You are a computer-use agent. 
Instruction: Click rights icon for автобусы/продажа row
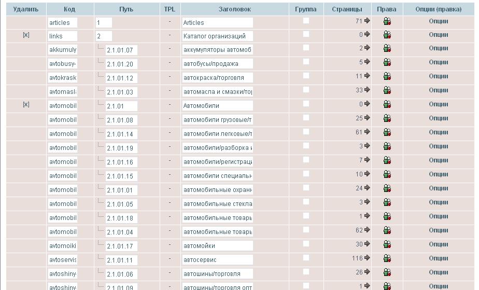(387, 63)
